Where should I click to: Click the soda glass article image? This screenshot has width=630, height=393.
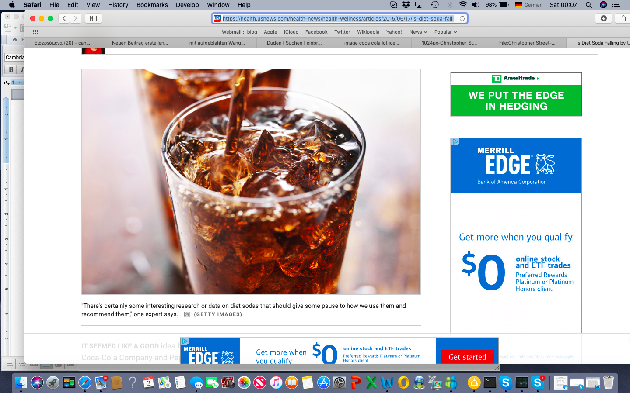(x=251, y=182)
